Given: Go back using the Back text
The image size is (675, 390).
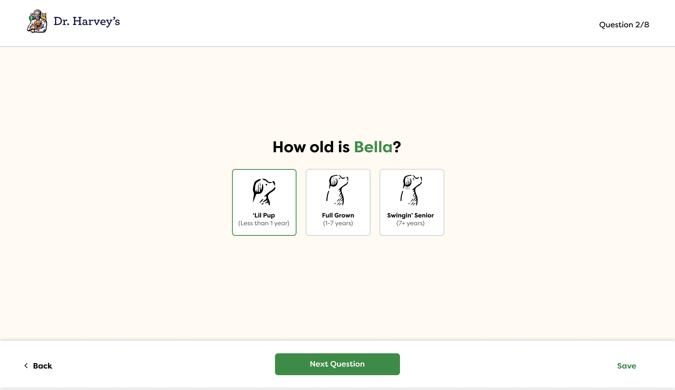Looking at the screenshot, I should [43, 366].
